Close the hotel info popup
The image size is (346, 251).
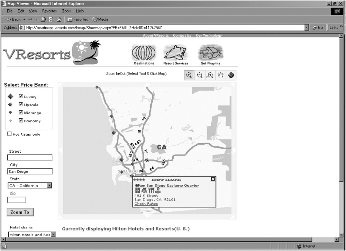tap(213, 179)
